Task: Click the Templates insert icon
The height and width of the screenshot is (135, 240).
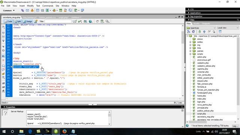Action: coord(76,10)
